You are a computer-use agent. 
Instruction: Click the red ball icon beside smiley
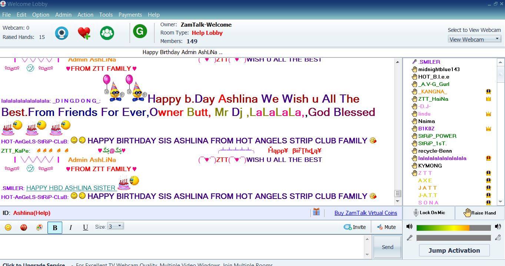[24, 227]
